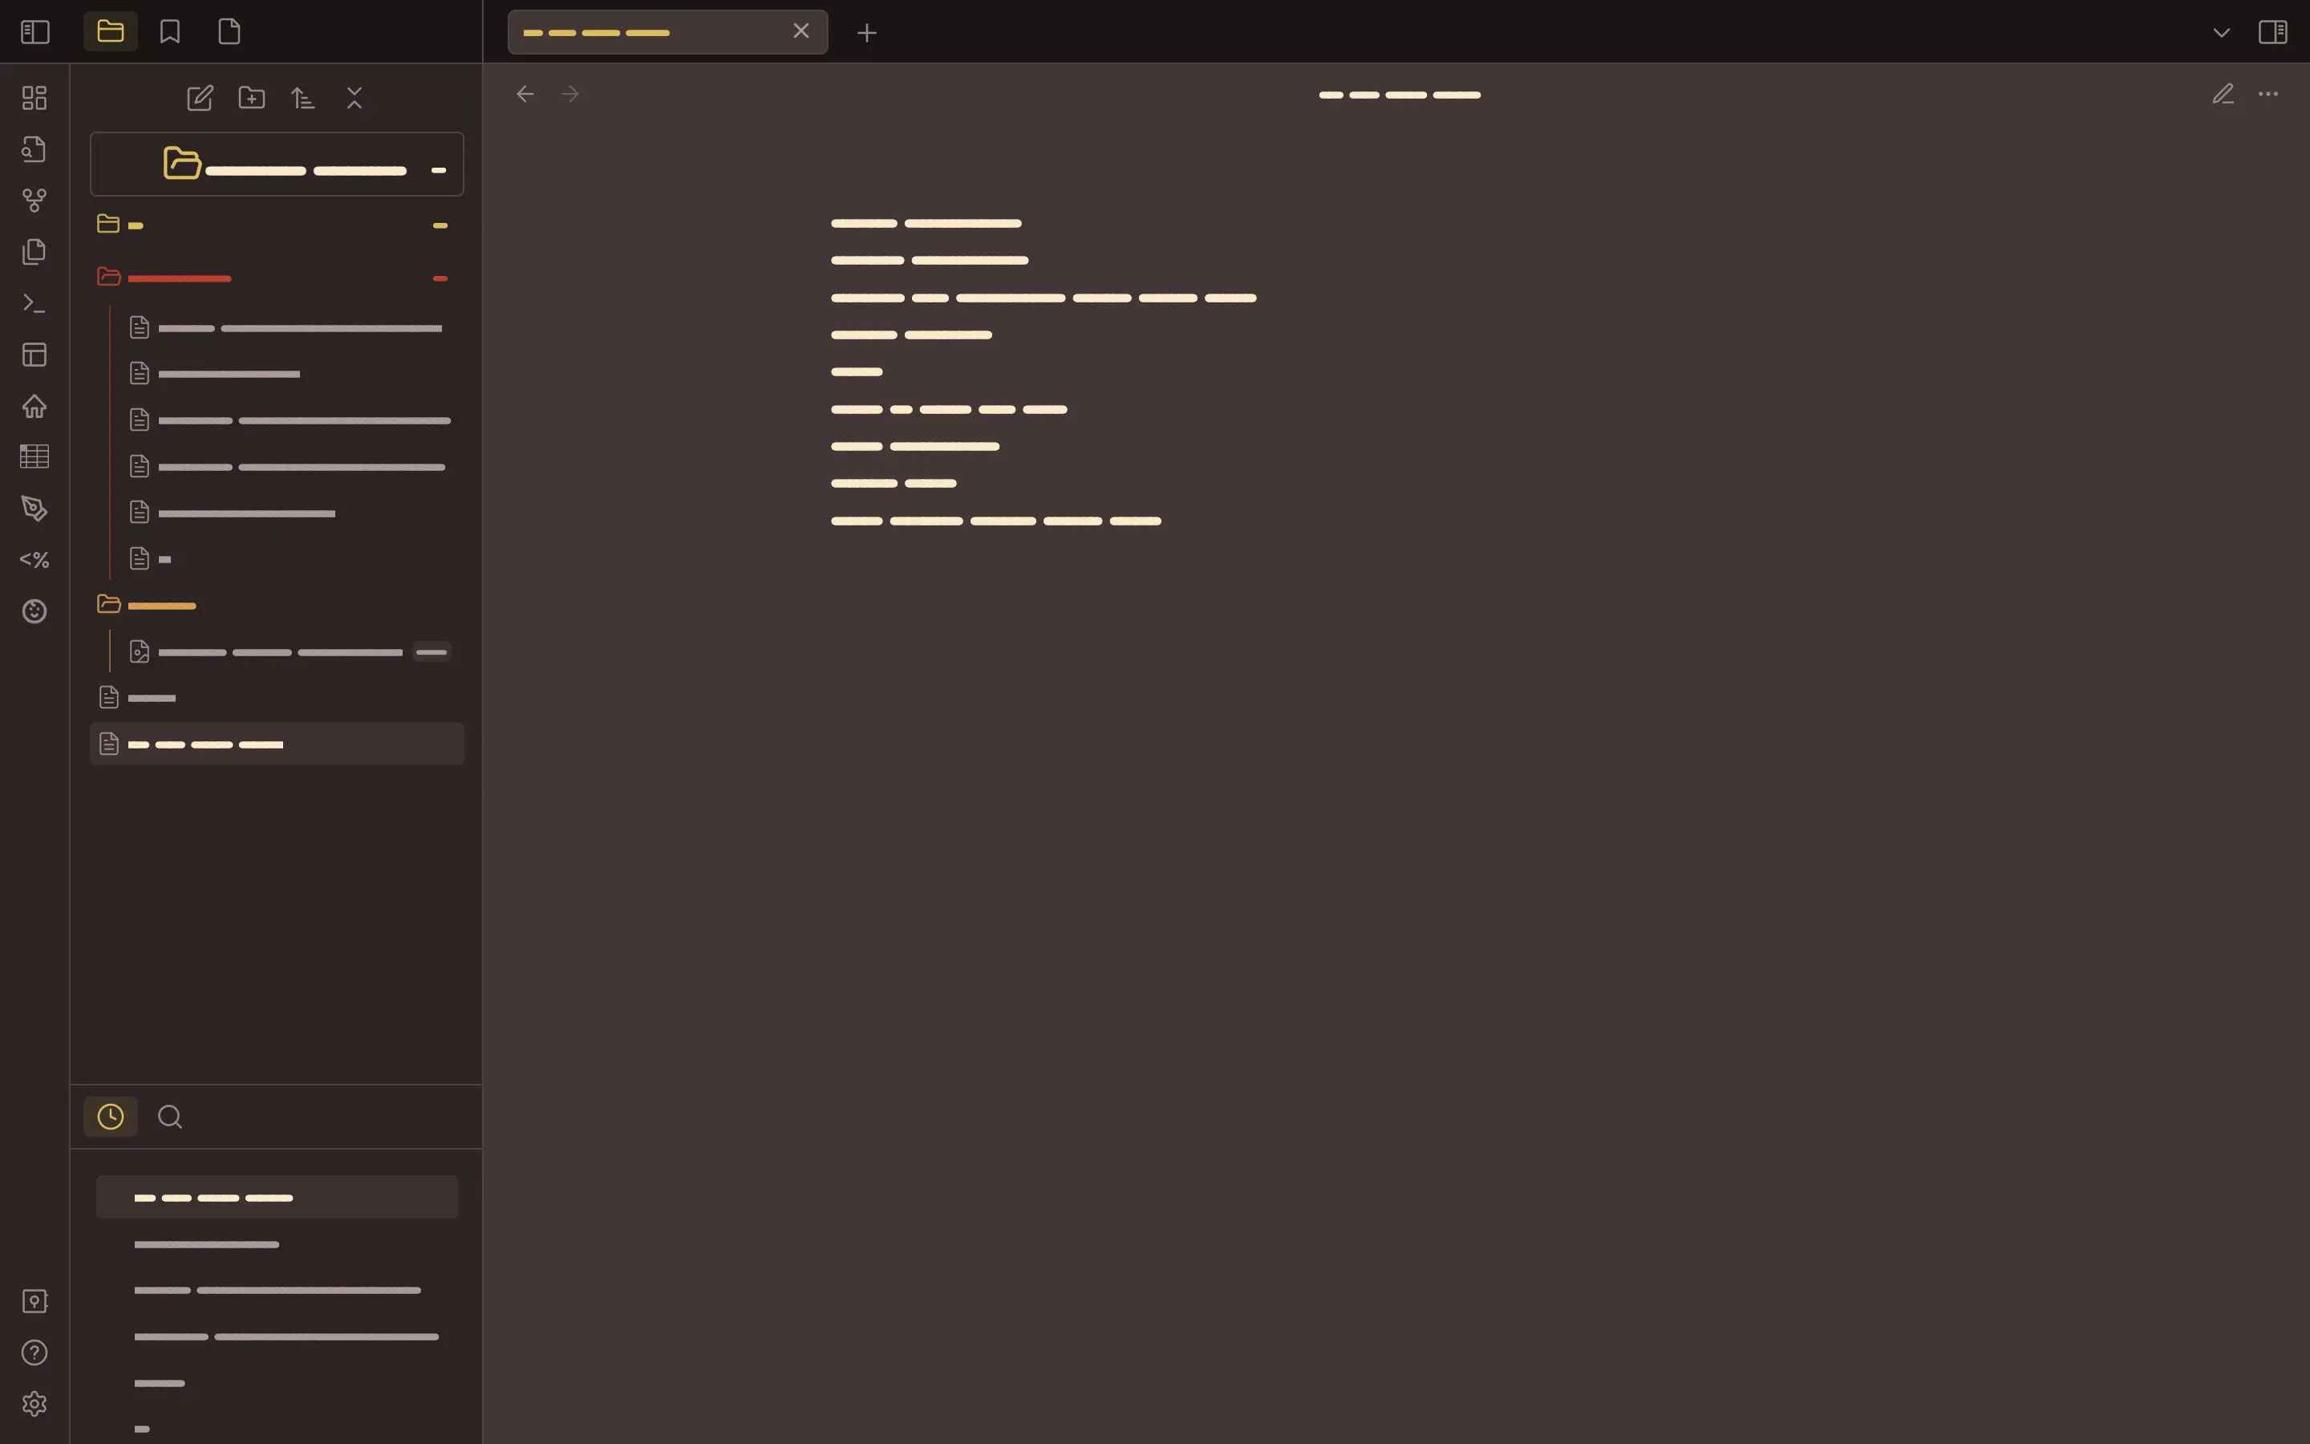Toggle the right sidebar panel
Viewport: 2310px width, 1444px height.
[x=2273, y=31]
